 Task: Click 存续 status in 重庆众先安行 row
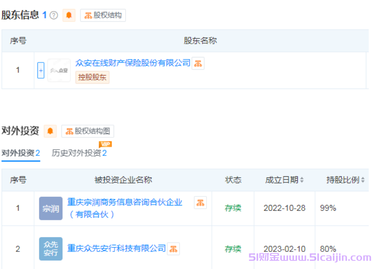coord(233,249)
